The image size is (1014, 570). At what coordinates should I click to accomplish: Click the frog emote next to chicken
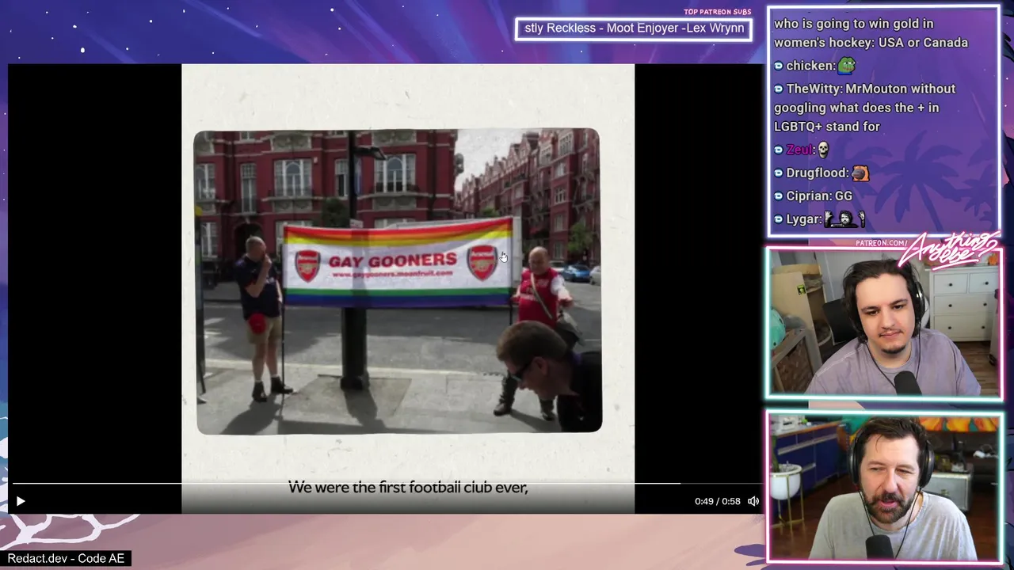tap(846, 66)
